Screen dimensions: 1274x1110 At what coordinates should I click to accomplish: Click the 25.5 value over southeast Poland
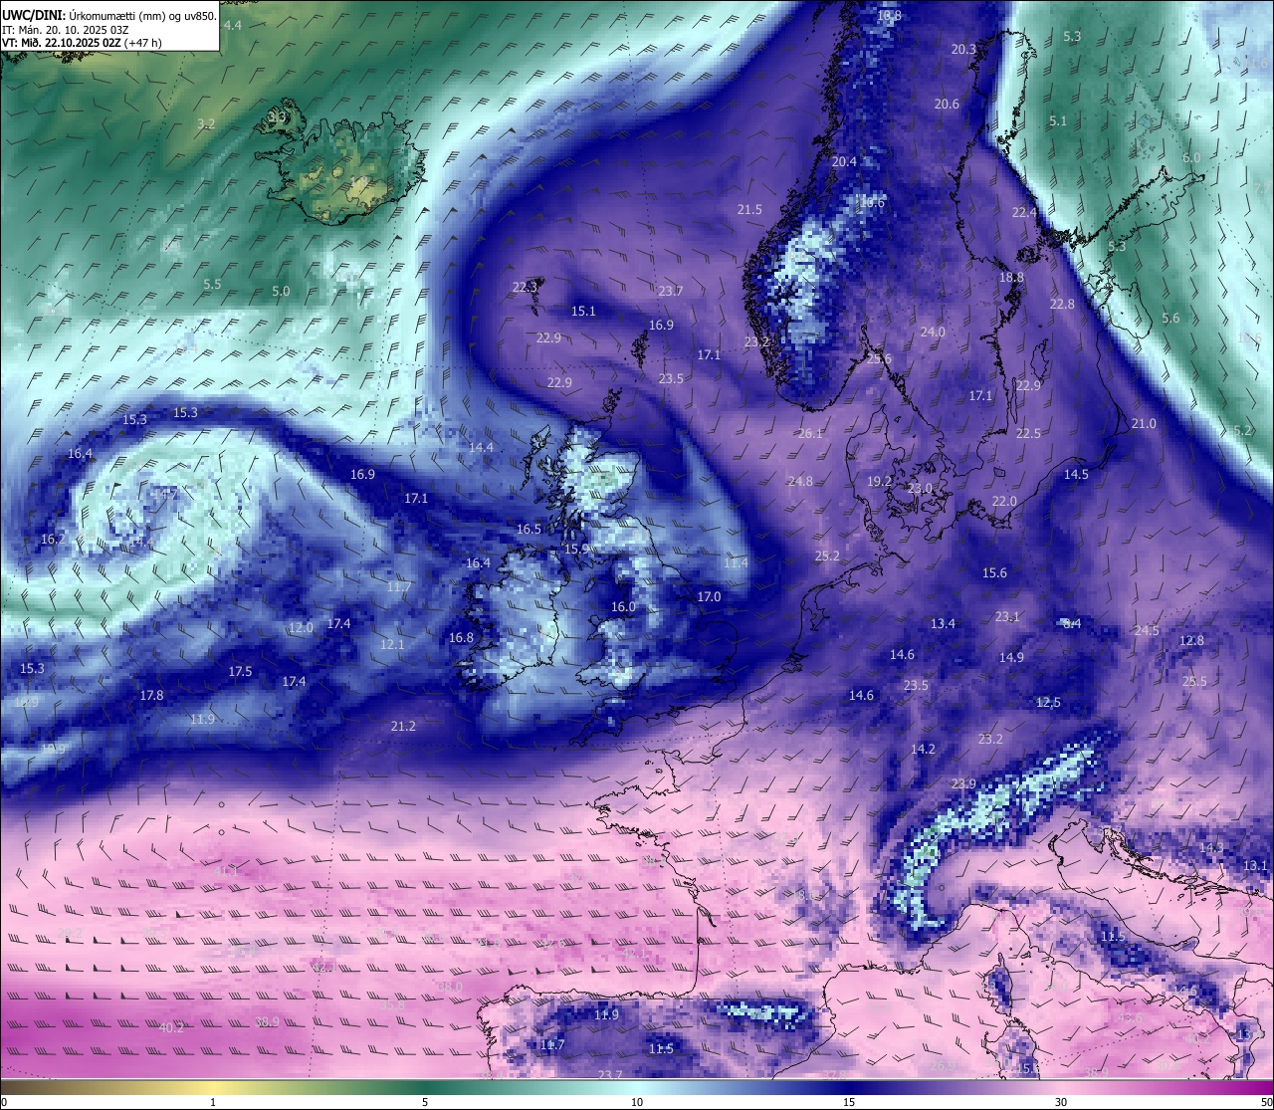[x=1194, y=681]
